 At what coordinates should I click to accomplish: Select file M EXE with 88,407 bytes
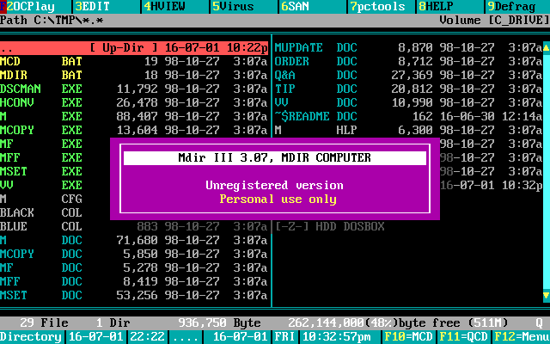134,116
